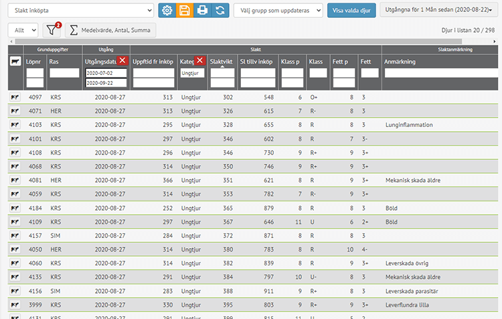Click the cow icon in table header
502x319 pixels.
(x=15, y=62)
